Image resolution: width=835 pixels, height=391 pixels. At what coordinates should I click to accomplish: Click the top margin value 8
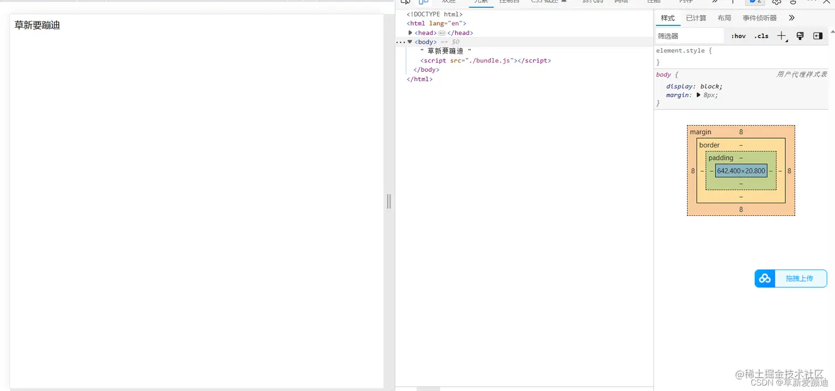click(741, 132)
